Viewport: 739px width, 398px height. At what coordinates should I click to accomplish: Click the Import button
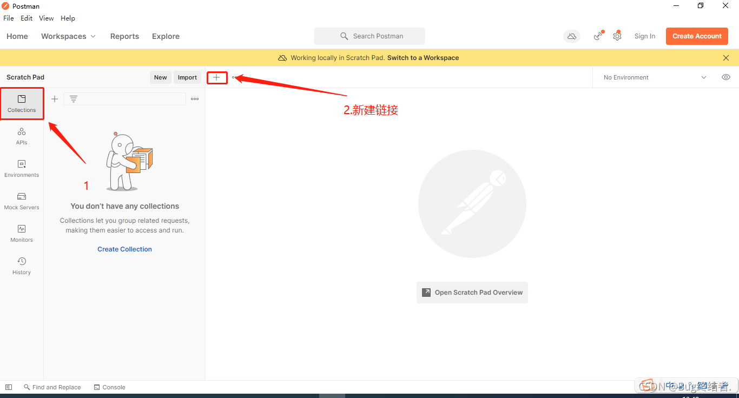tap(187, 77)
